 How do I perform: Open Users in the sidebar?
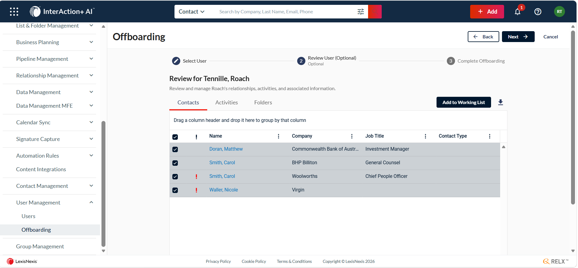click(28, 216)
